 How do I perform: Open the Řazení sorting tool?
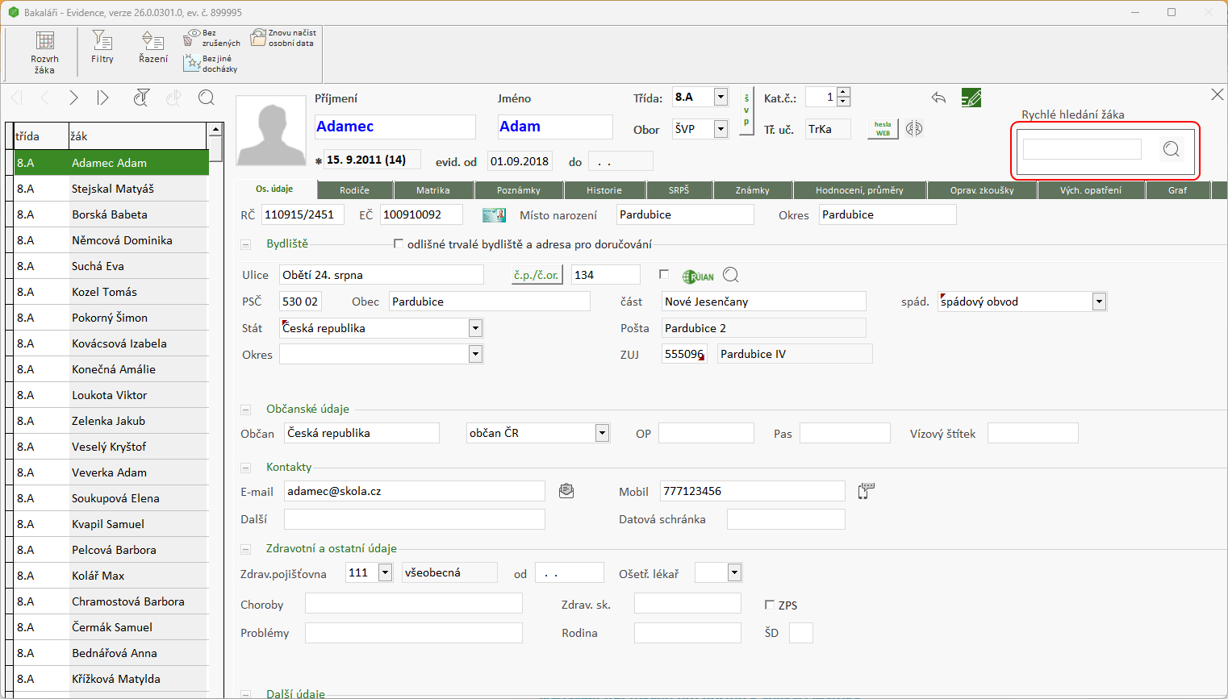[153, 47]
